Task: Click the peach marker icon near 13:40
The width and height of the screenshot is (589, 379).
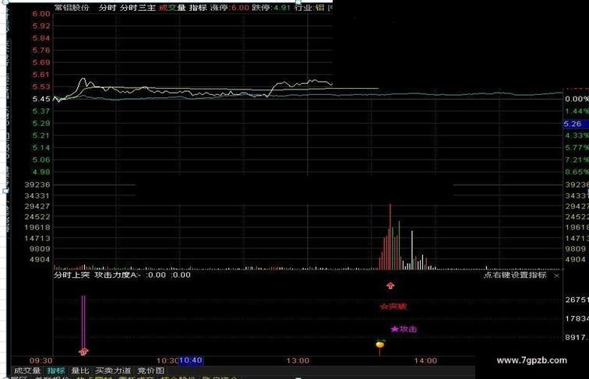Action: [380, 344]
